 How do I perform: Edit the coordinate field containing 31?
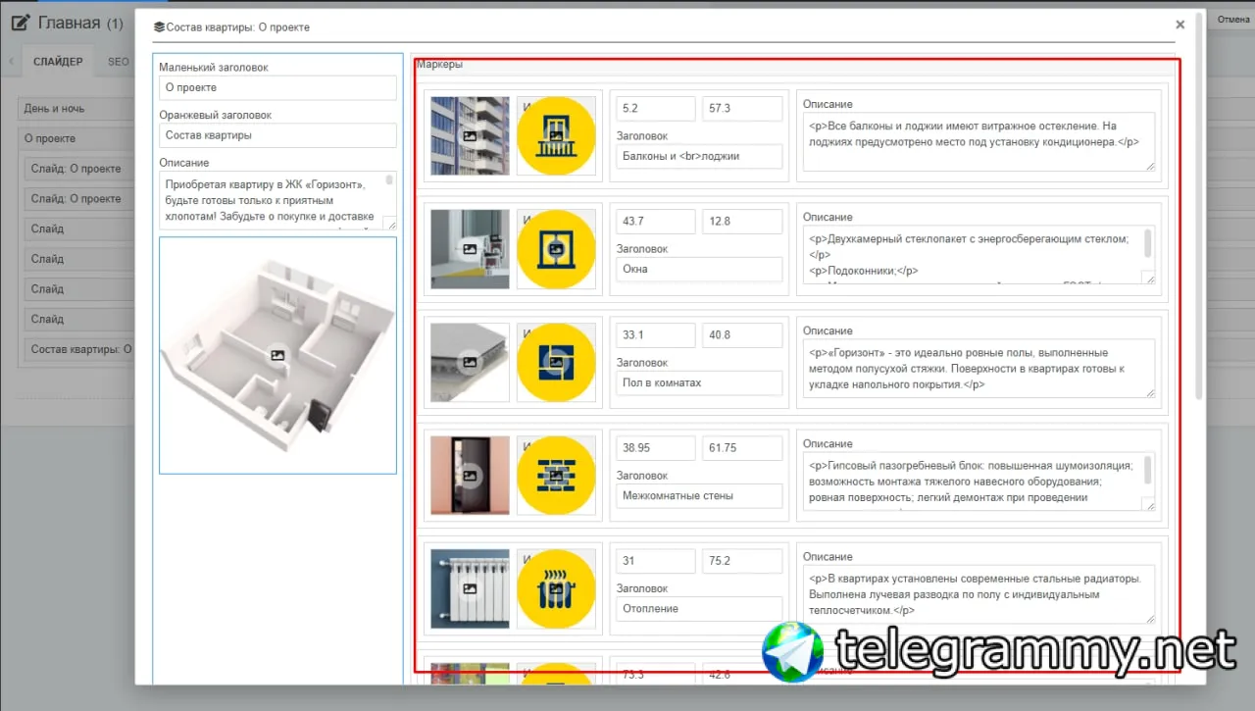(655, 561)
